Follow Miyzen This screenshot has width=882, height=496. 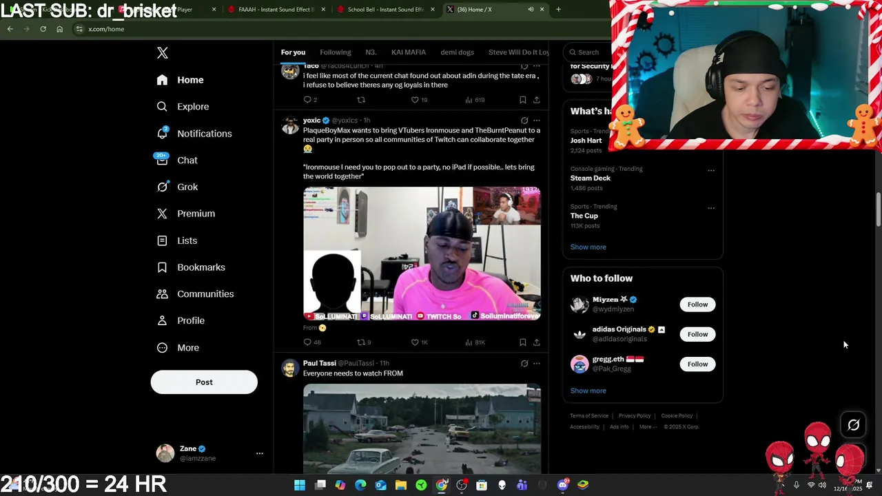[697, 304]
